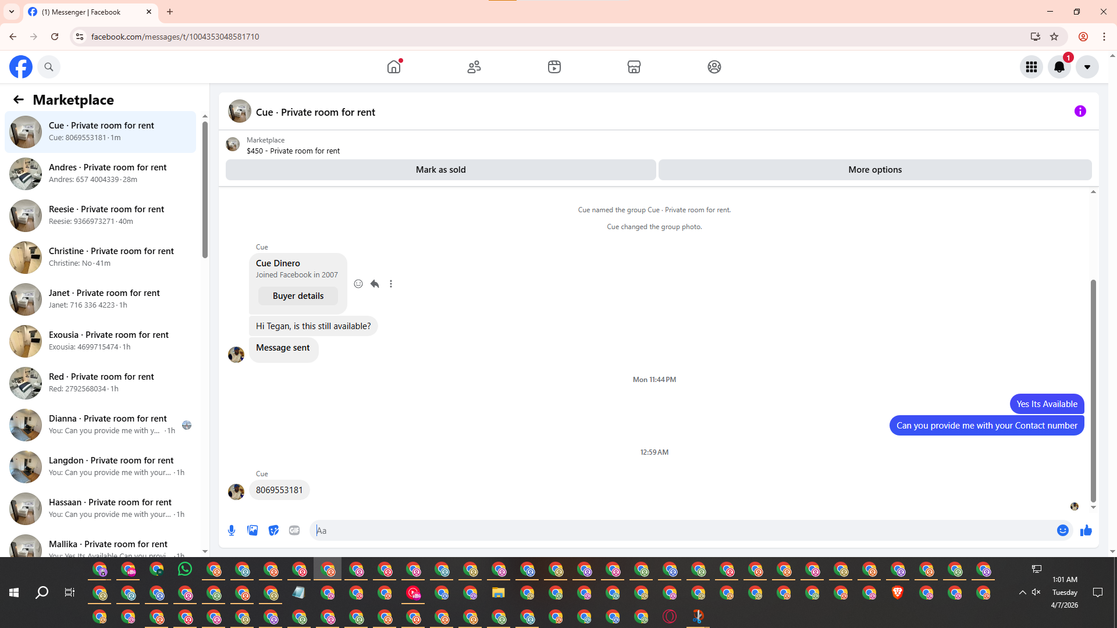Open the Reels video icon
Screen dimensions: 1117x628
[554, 67]
